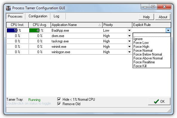
Task: Confirm with the OK button
Action: pos(159,101)
